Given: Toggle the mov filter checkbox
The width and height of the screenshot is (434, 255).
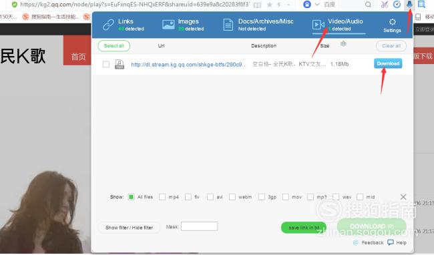Looking at the screenshot, I should (x=285, y=197).
